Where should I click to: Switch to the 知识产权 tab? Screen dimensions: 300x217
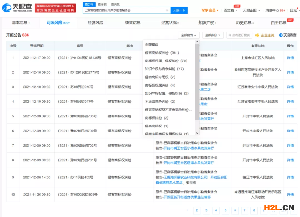tap(207, 23)
